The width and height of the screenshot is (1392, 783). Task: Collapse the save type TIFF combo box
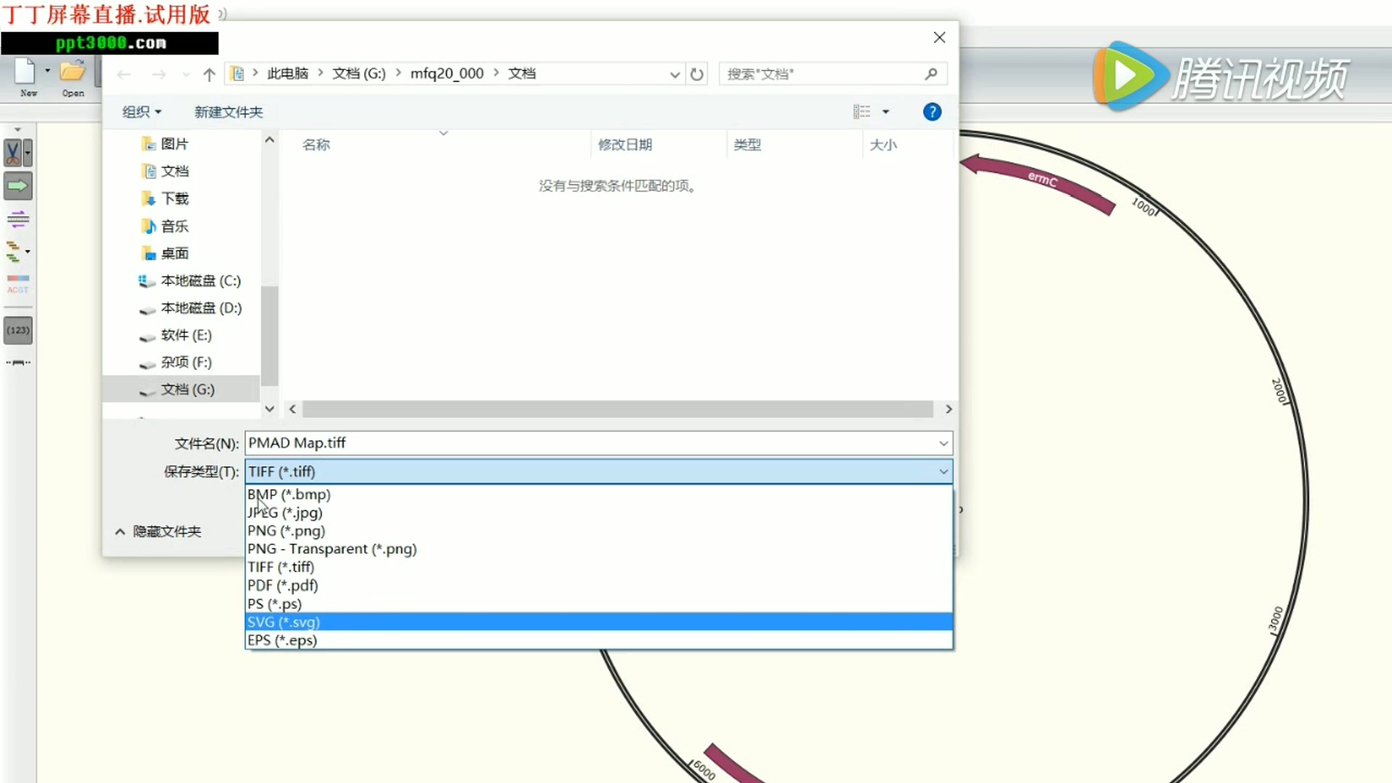[x=599, y=472]
